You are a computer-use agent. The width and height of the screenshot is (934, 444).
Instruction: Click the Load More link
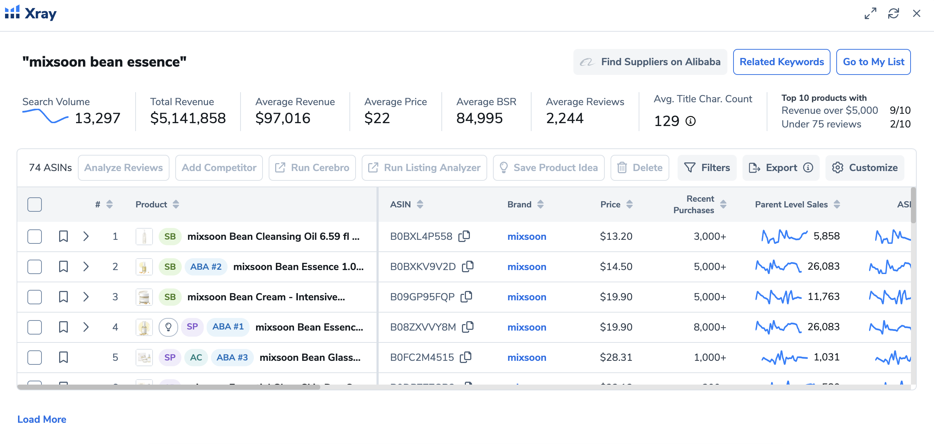[x=42, y=419]
